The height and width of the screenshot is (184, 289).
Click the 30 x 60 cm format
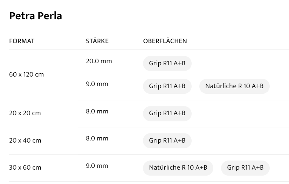click(25, 168)
